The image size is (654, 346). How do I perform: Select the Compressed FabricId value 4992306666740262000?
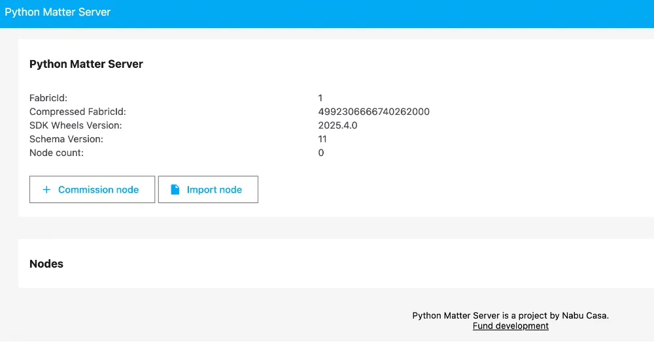[x=373, y=112]
